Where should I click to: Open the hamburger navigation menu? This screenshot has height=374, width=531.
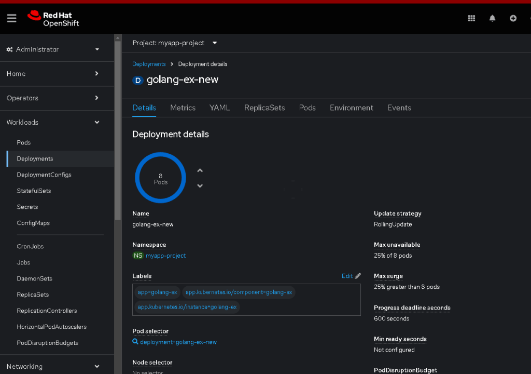pyautogui.click(x=11, y=18)
